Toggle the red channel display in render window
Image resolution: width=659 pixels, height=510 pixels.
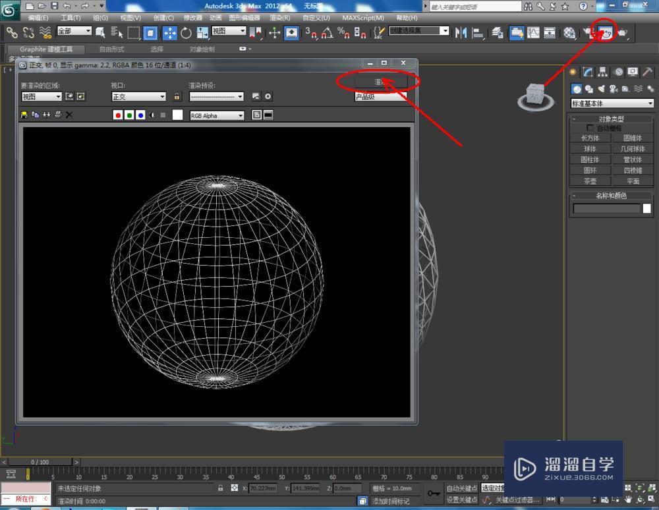[117, 115]
